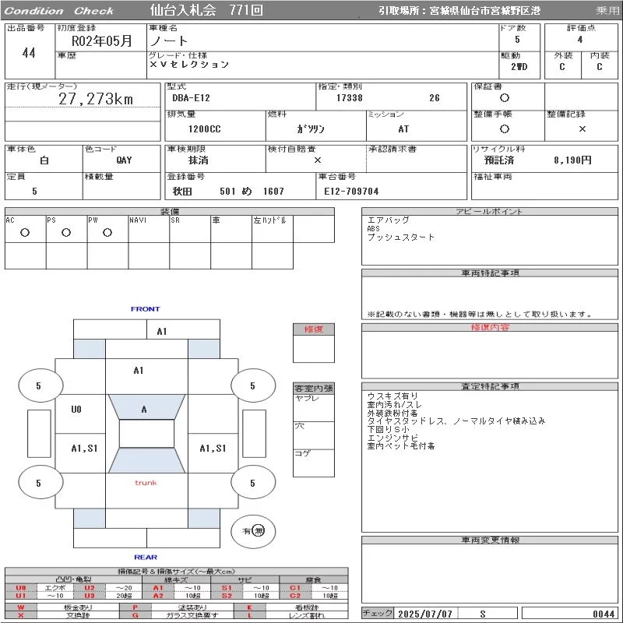Click the red 'U2' legend code
Viewport: 623px width, 623px height.
pos(90,588)
